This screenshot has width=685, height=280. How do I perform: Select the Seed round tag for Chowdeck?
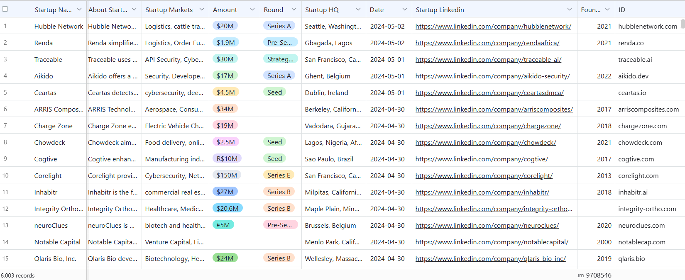click(274, 142)
